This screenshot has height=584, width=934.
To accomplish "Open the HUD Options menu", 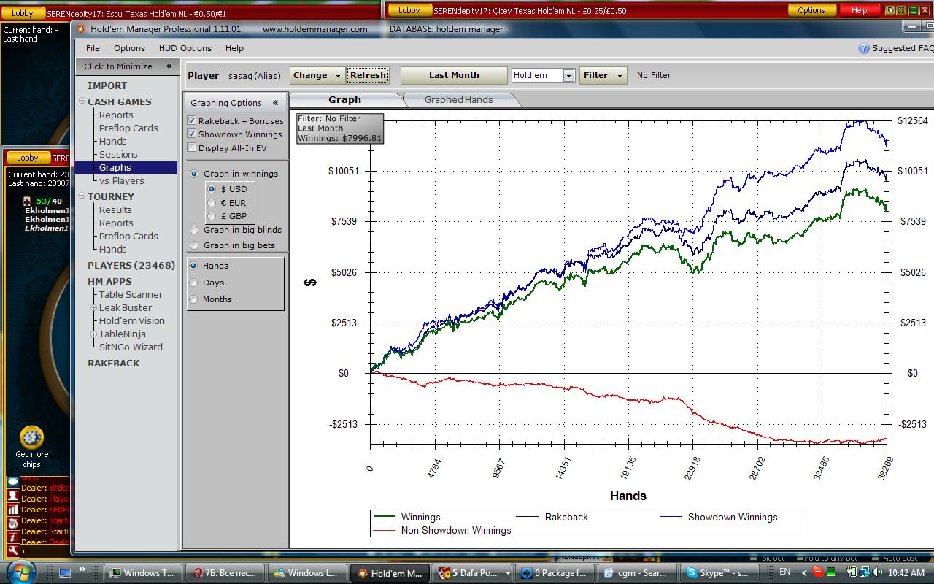I will (185, 48).
